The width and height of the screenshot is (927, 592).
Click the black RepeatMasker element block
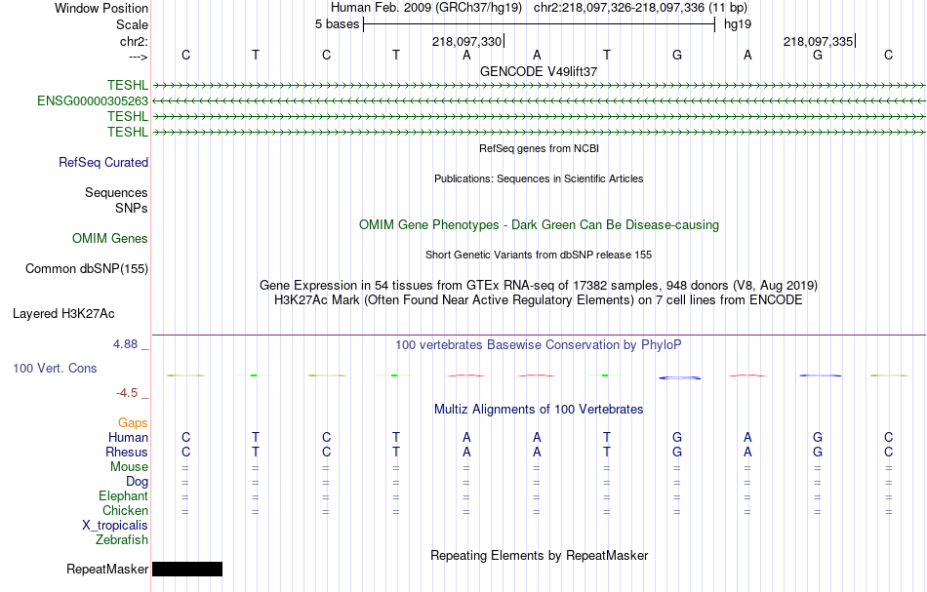187,569
